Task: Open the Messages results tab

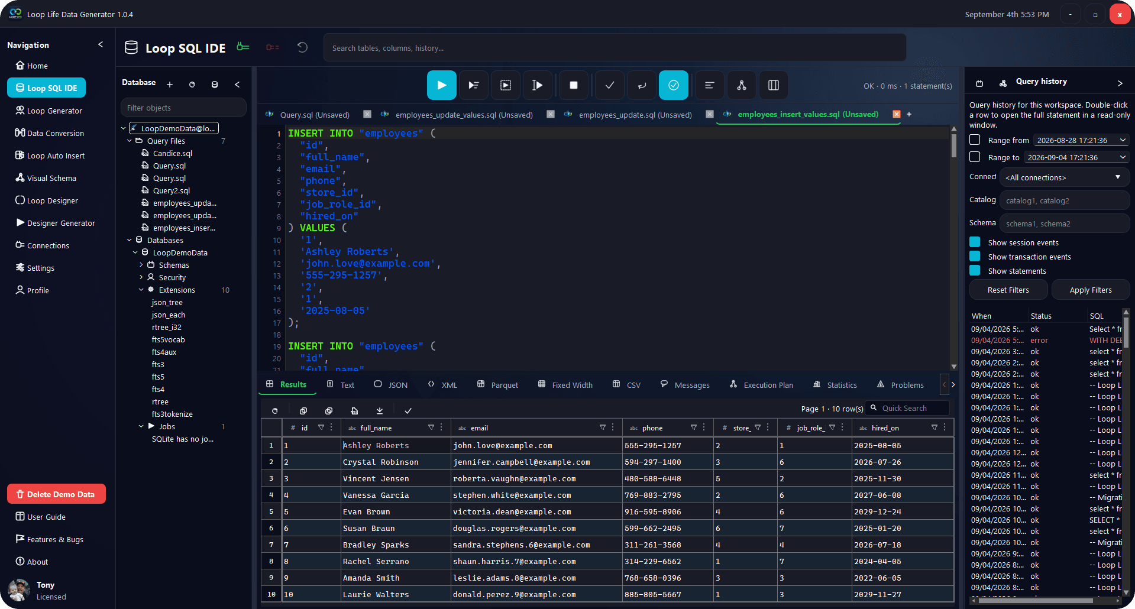Action: tap(685, 385)
